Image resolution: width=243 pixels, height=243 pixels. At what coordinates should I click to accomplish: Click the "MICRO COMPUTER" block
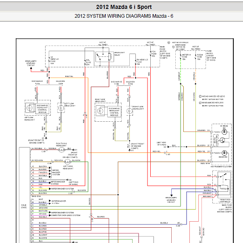[216, 140]
